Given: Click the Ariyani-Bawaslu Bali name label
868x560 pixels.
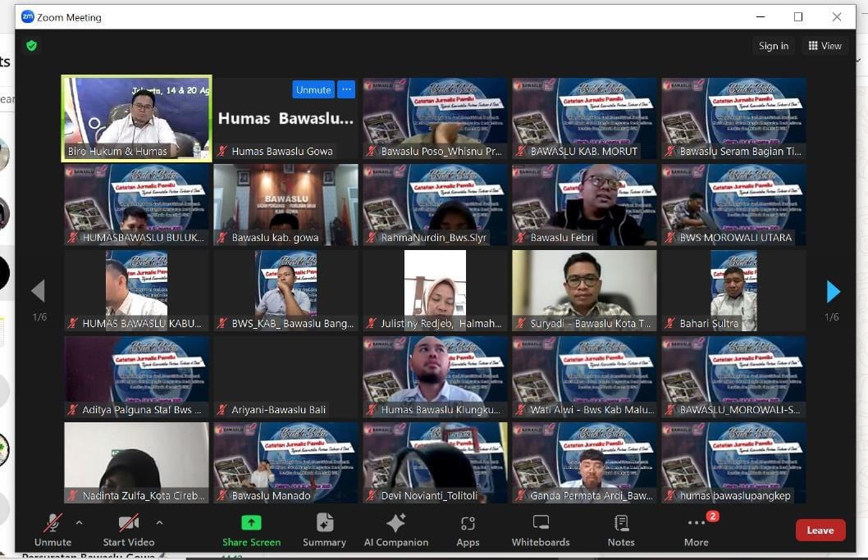Looking at the screenshot, I should (278, 410).
